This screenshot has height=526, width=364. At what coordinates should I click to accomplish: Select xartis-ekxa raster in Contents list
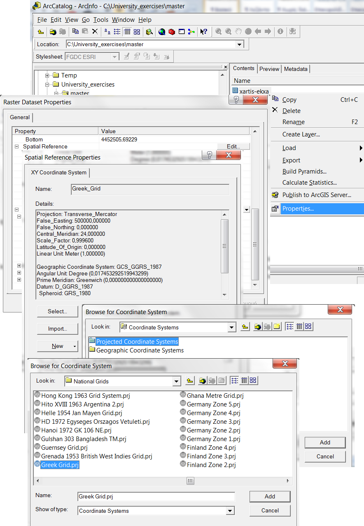pyautogui.click(x=251, y=92)
